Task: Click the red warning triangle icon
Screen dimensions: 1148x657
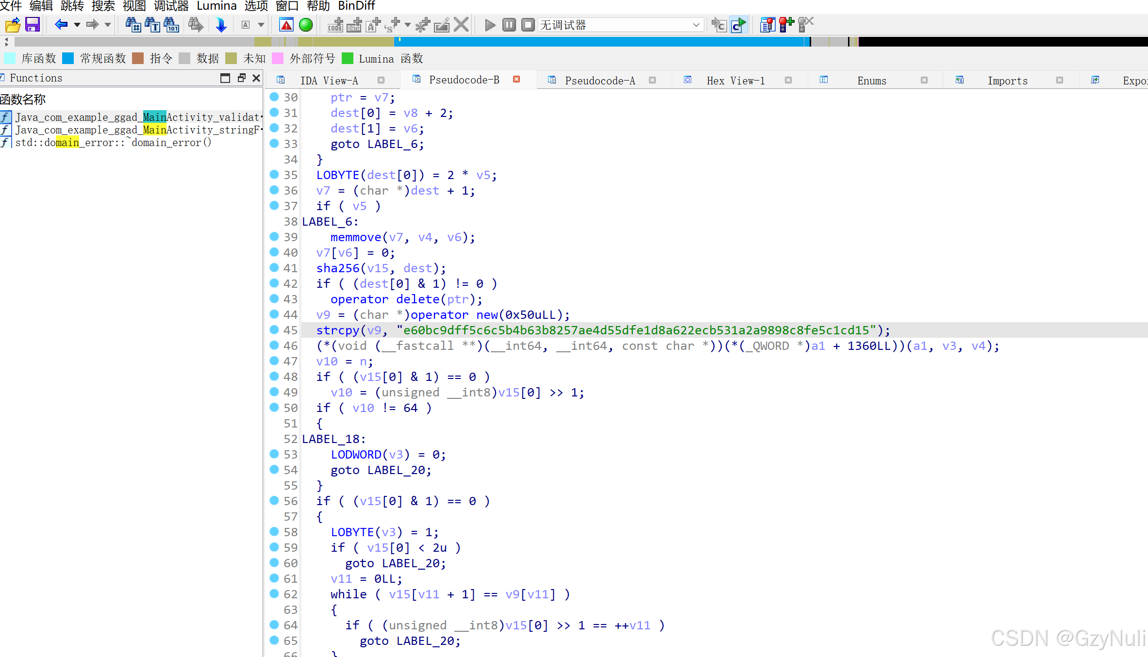Action: tap(286, 24)
